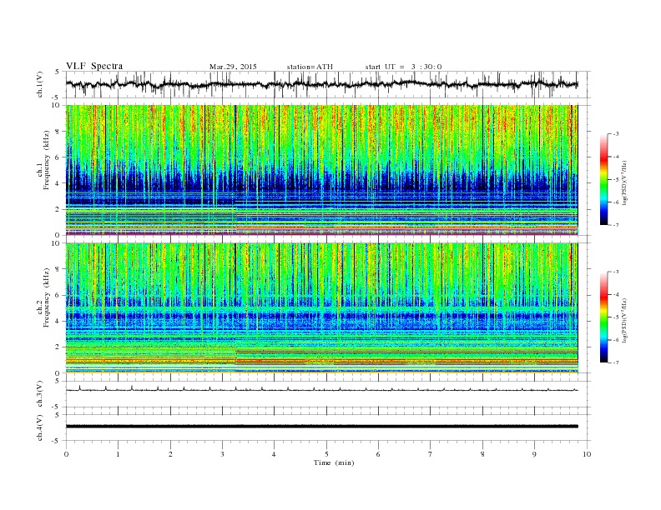Image resolution: width=661 pixels, height=510 pixels.
Task: Click inside the ch.2 frequency spectrogram
Action: point(321,307)
